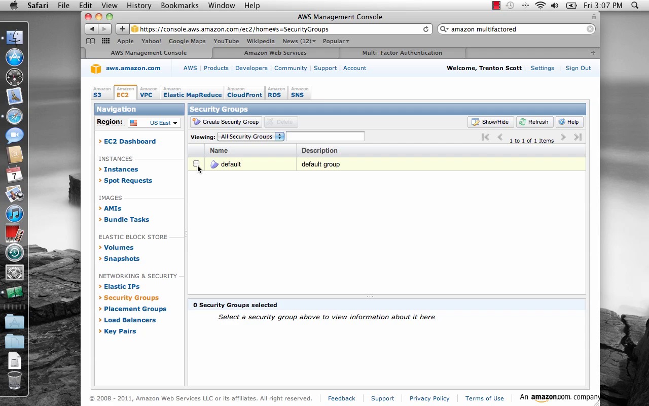This screenshot has width=649, height=406.
Task: Click the security group filter text field
Action: click(325, 137)
